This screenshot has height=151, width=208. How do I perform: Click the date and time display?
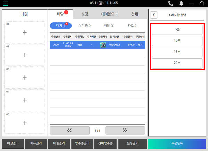(x=104, y=3)
